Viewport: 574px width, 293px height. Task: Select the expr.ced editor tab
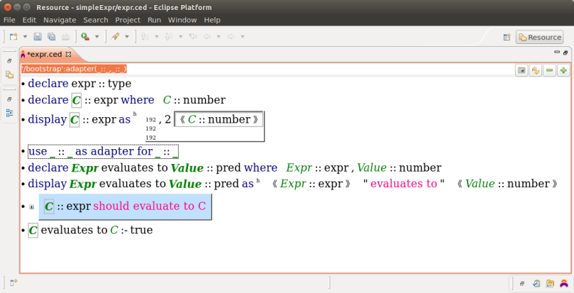point(44,54)
